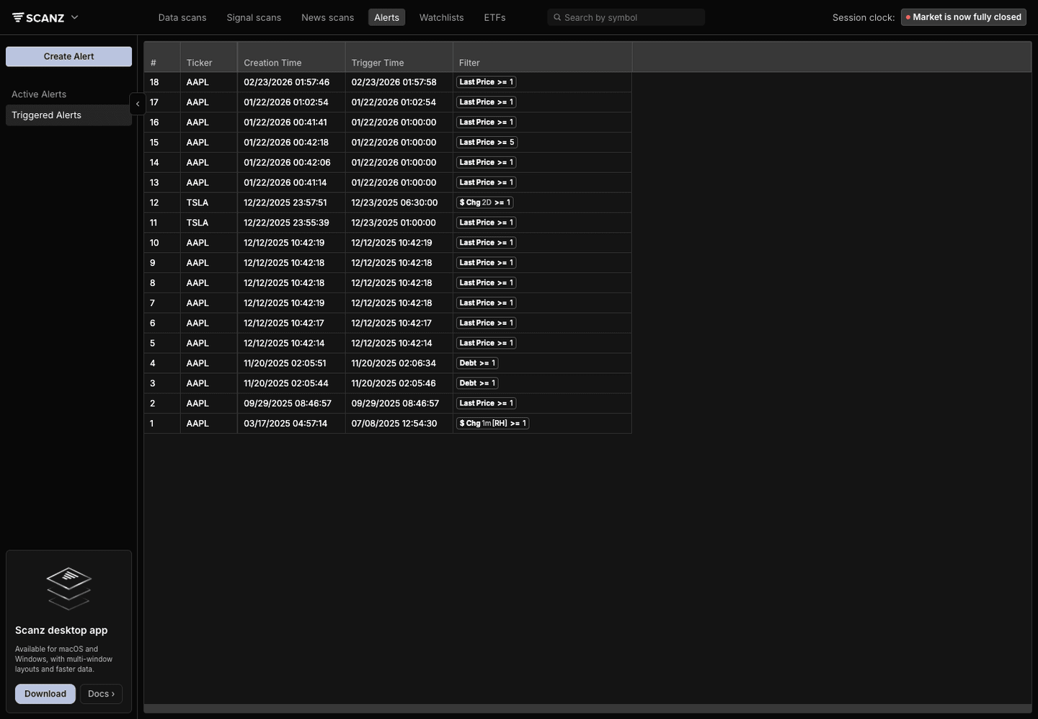The height and width of the screenshot is (719, 1038).
Task: Click creation time 01/22/2026 00:42:18
Action: [286, 143]
